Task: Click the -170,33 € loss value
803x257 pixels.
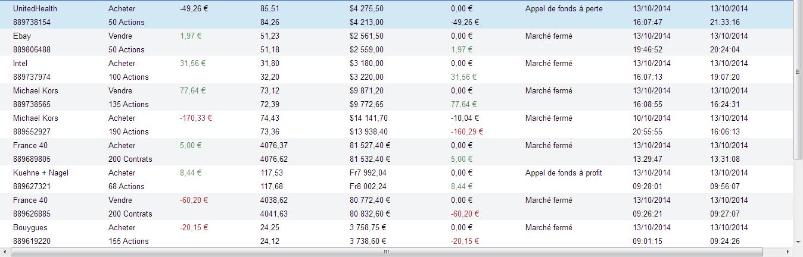Action: coord(196,118)
